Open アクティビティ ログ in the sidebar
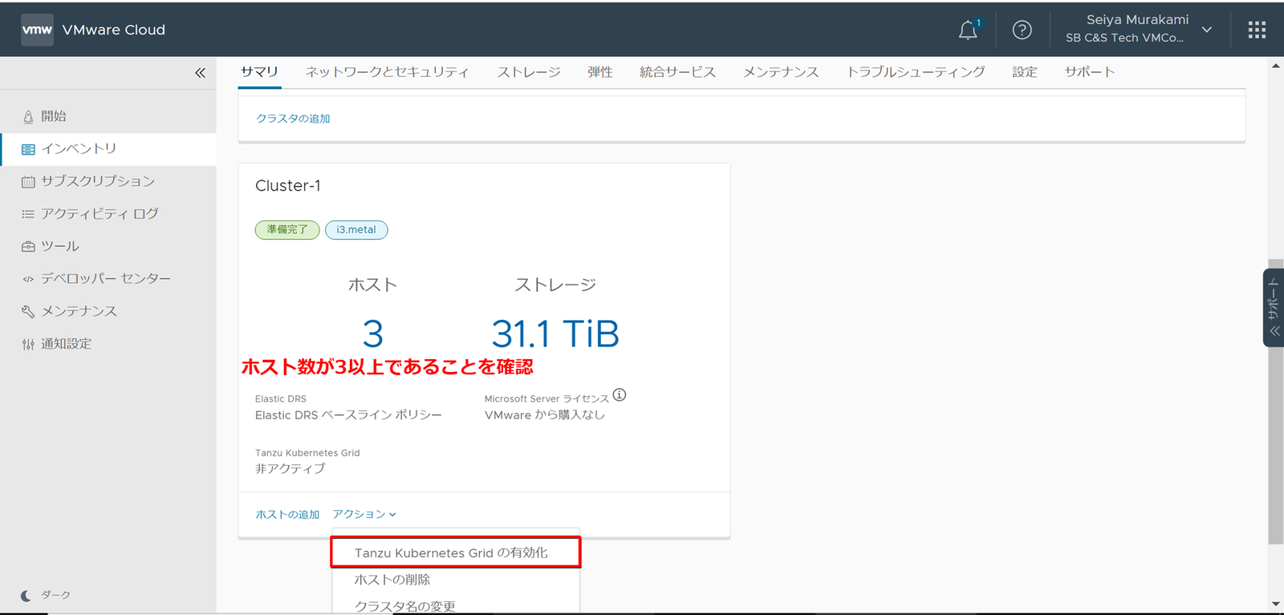Image resolution: width=1284 pixels, height=615 pixels. tap(108, 214)
